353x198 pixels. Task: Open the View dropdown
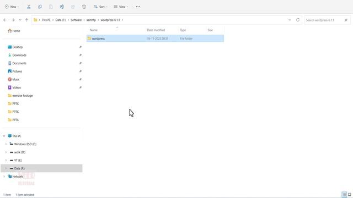[x=121, y=7]
